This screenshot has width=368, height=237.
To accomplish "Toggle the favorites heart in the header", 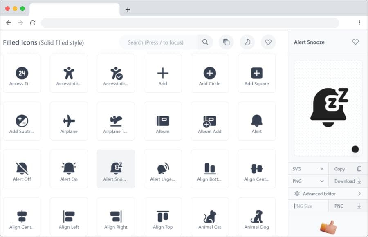I will (268, 42).
